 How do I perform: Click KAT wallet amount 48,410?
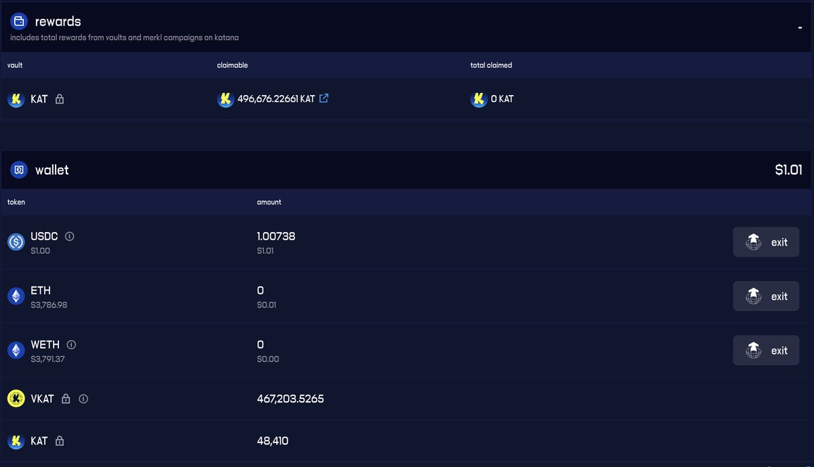coord(273,441)
